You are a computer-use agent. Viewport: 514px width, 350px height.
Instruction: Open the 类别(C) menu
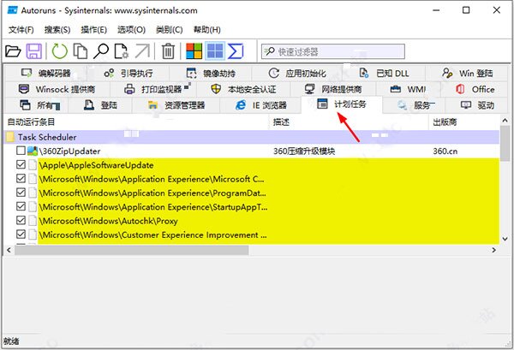[x=169, y=30]
